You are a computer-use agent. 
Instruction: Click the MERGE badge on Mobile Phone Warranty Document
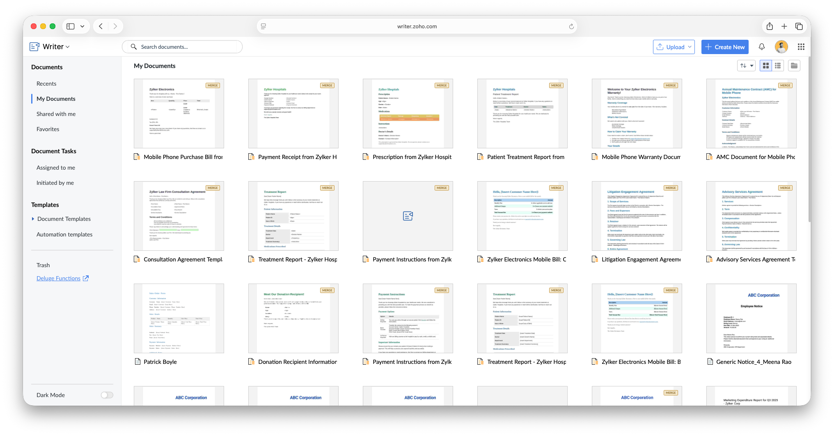point(671,86)
